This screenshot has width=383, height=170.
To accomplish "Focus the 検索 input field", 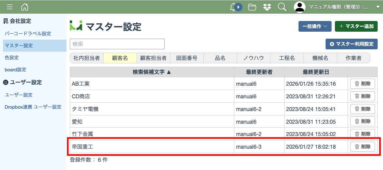I will click(x=117, y=44).
